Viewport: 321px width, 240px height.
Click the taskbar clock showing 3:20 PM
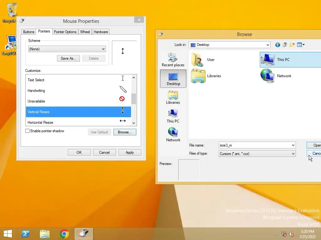pos(307,234)
